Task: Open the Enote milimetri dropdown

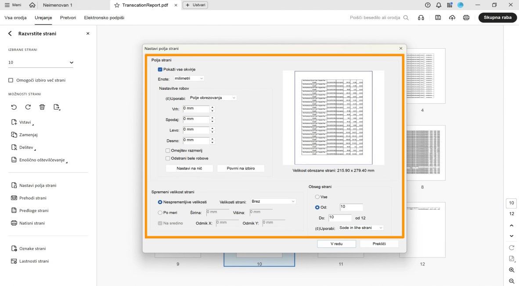Action: 189,78
